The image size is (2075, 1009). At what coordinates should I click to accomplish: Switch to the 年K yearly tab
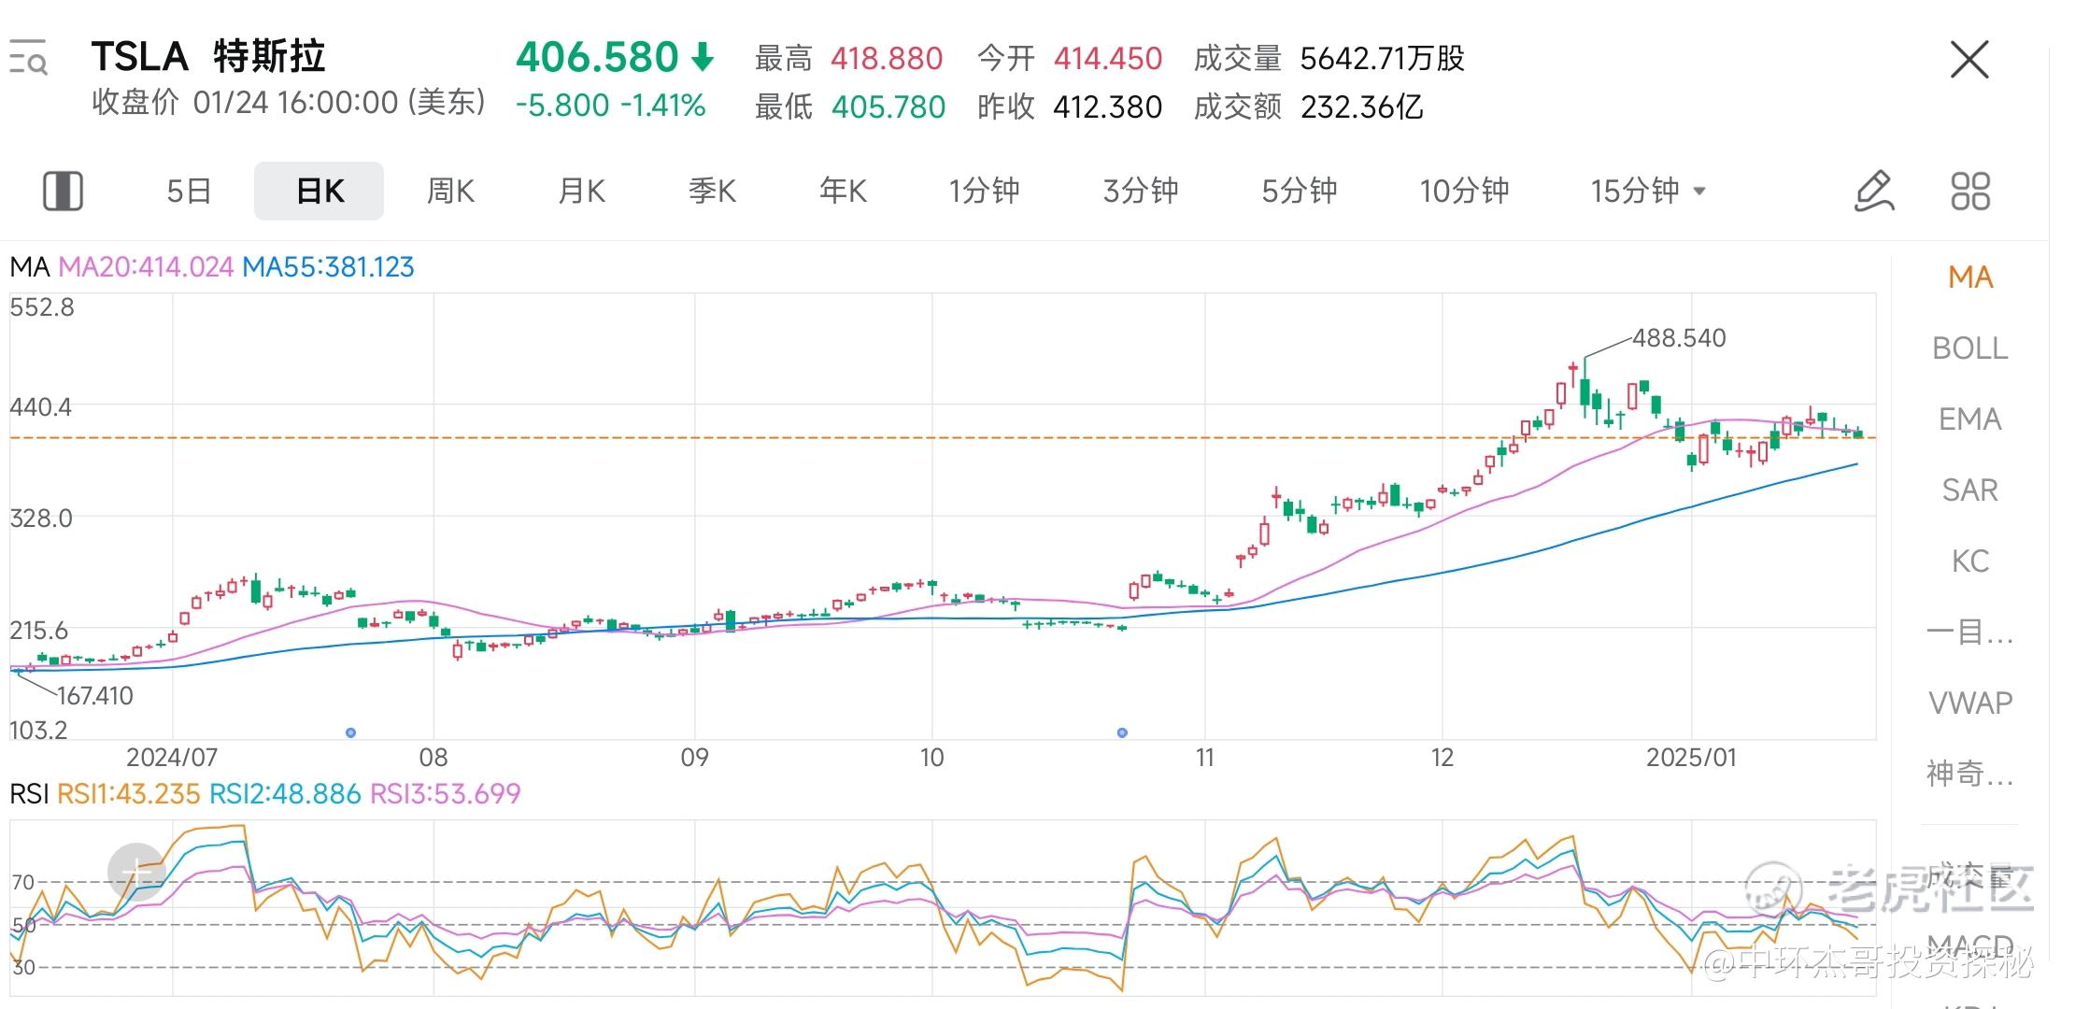[843, 191]
